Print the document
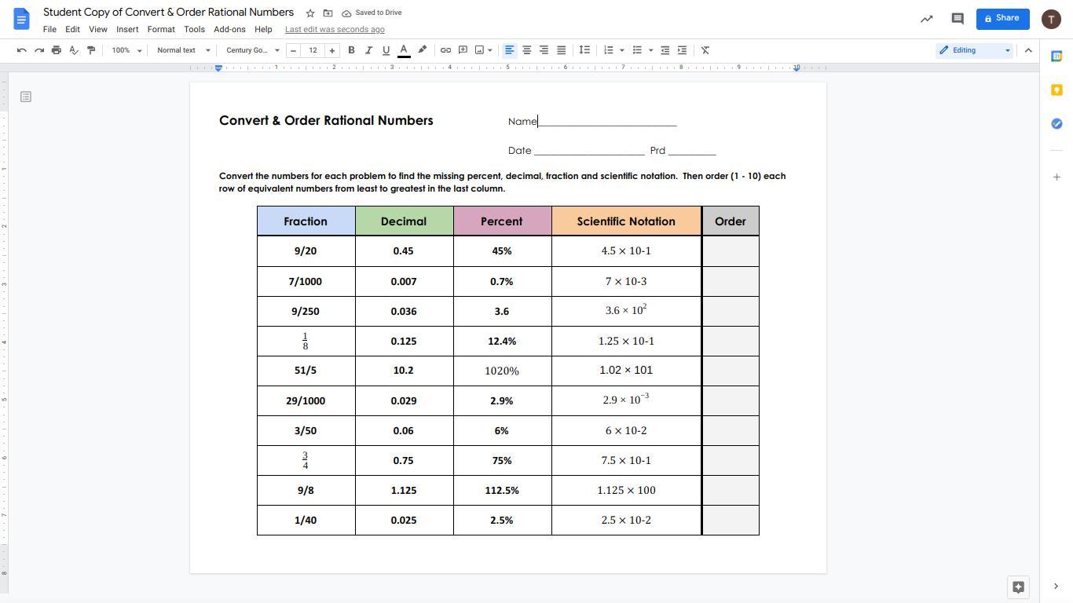This screenshot has height=603, width=1073. click(57, 50)
